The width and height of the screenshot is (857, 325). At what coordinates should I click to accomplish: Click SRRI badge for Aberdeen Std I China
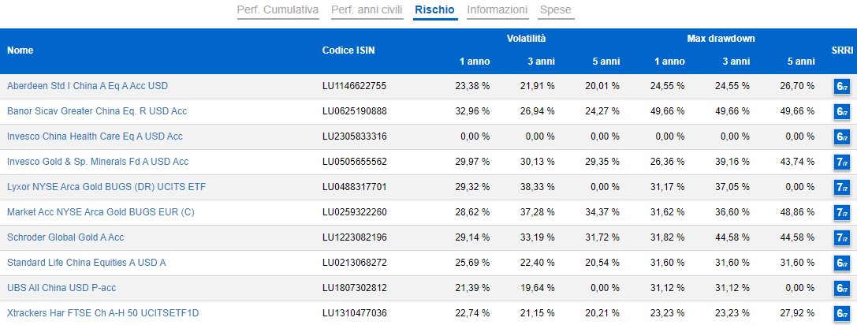pos(841,87)
